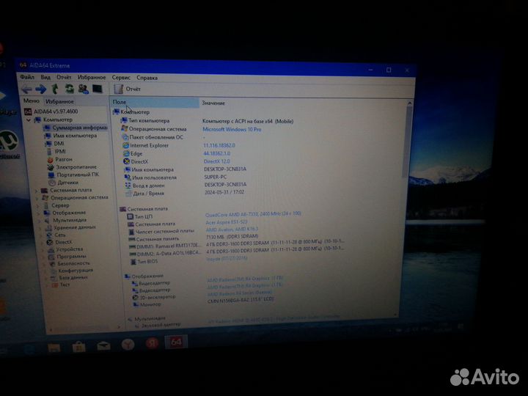Open the Справка menu

147,78
